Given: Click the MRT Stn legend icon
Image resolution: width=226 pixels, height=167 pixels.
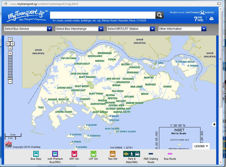Looking at the screenshot, I should coord(74,154).
